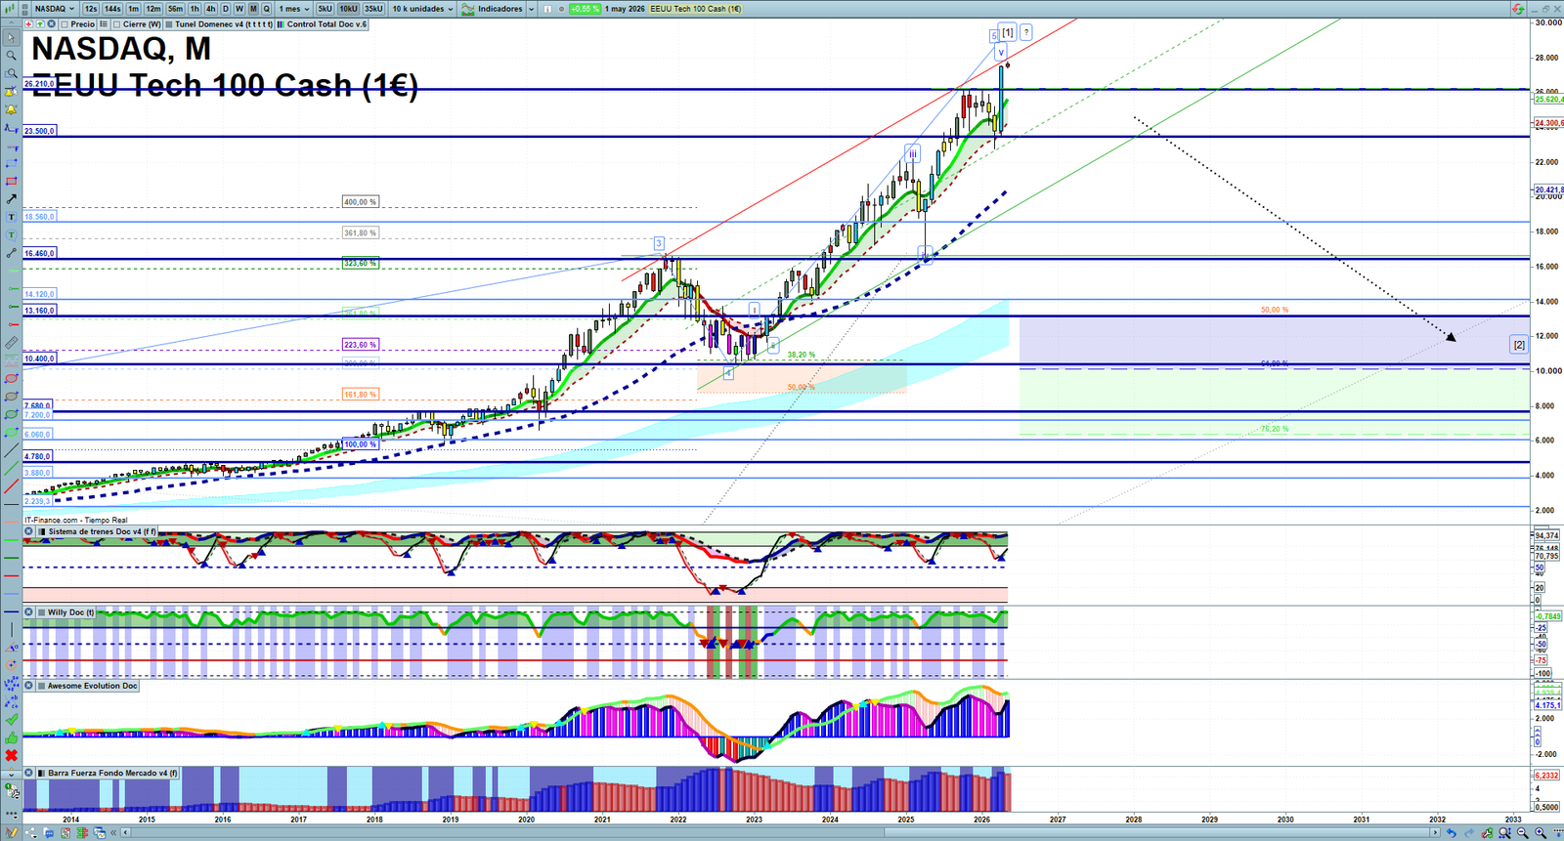Open Control Total Doc v.6 indicator settings
The height and width of the screenshot is (841, 1564).
(x=323, y=24)
